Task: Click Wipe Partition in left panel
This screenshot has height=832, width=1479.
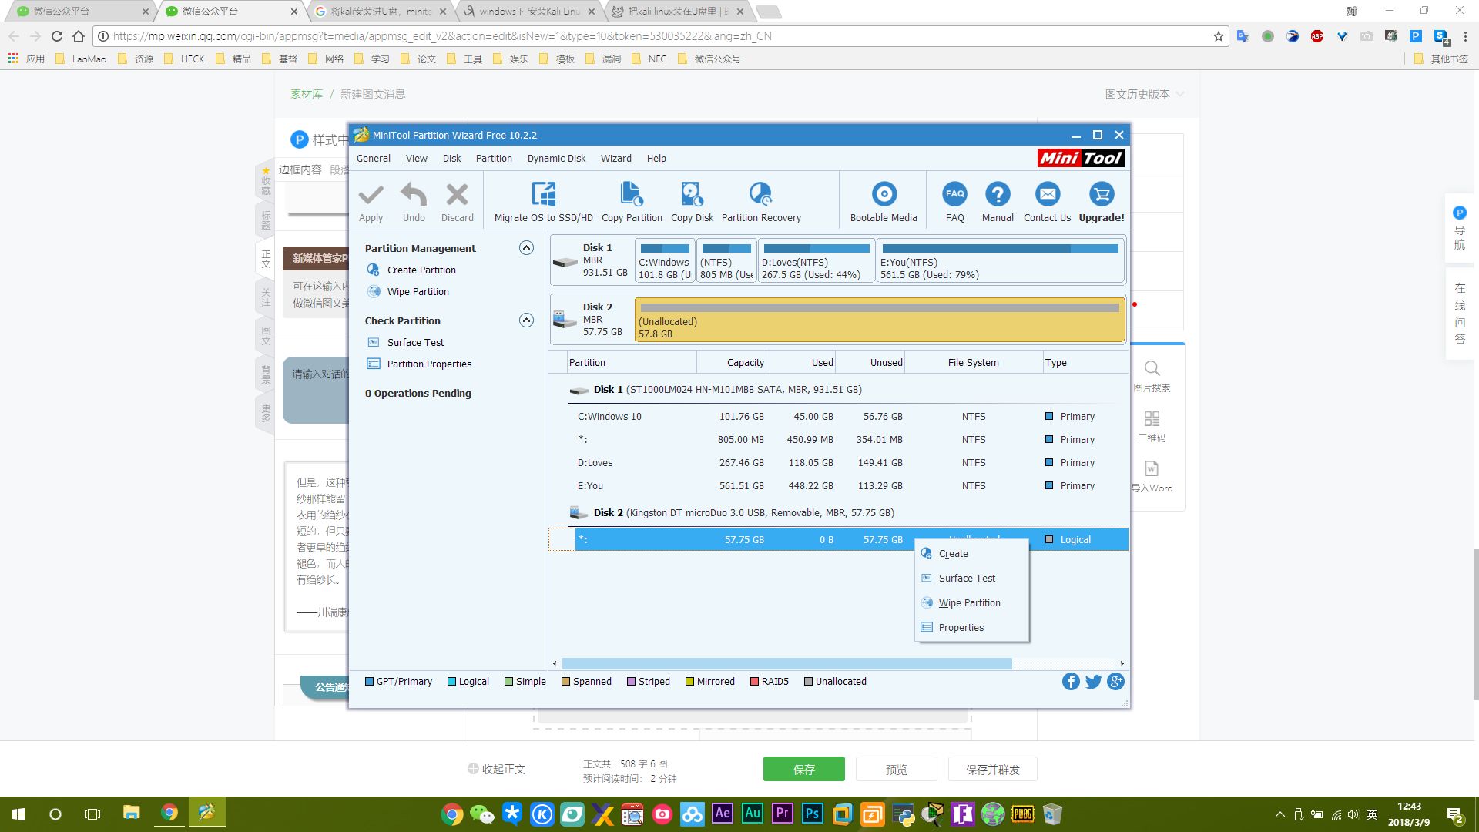Action: (418, 291)
